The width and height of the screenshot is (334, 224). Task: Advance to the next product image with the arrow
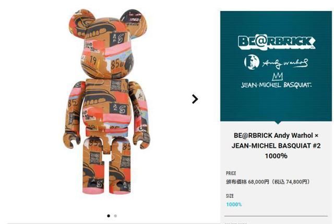pyautogui.click(x=195, y=99)
